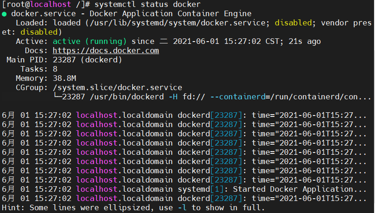Click the Tasks count value 8
375x213 pixels.
tap(55, 69)
